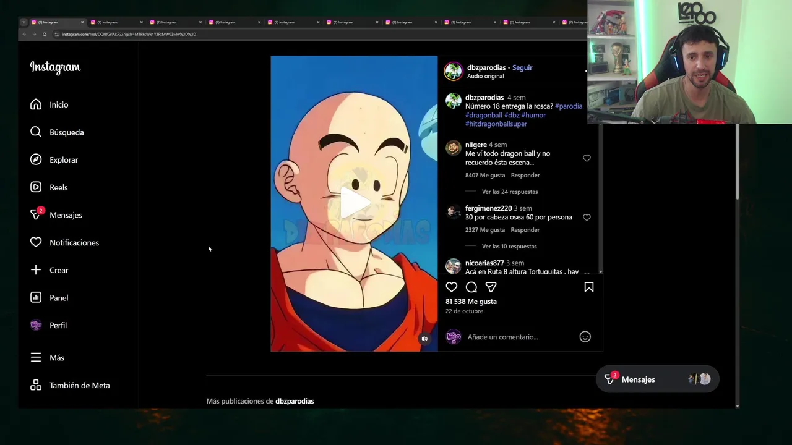Viewport: 792px width, 445px height.
Task: Open the tab search dropdown chevron
Action: (24, 22)
